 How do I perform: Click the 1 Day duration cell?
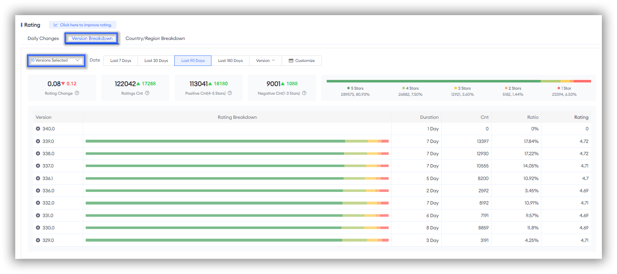(x=433, y=129)
